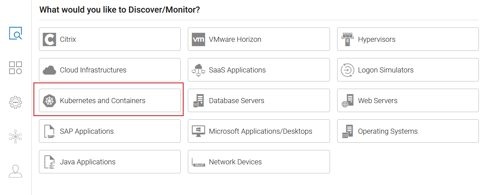Select the Cloud Infrastructures text label

tap(93, 70)
